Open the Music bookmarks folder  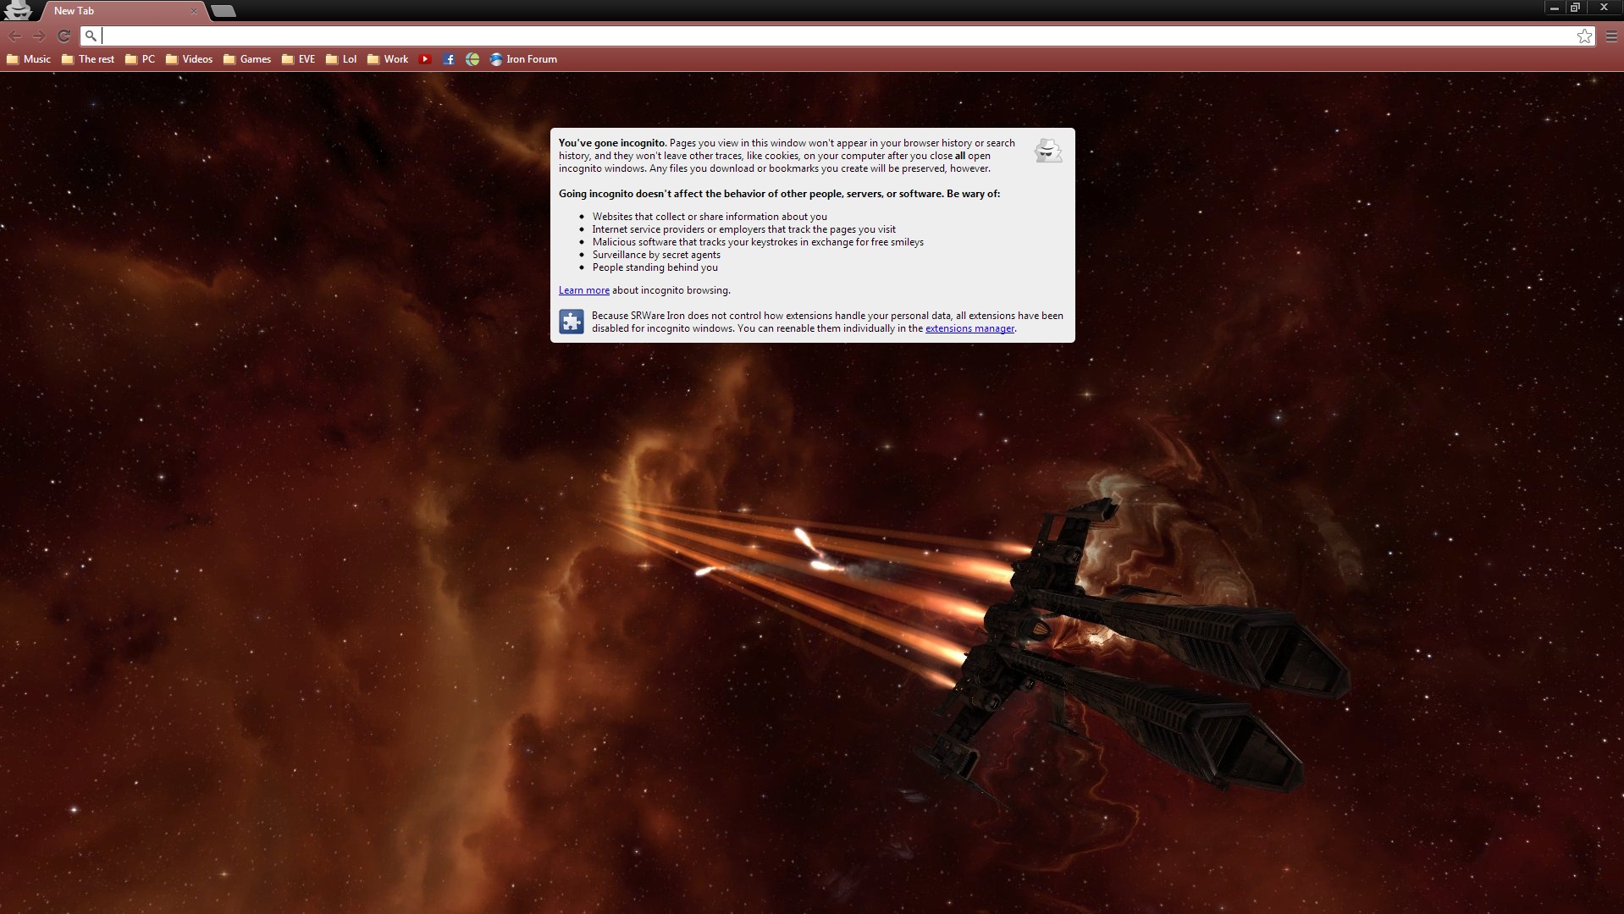point(29,59)
